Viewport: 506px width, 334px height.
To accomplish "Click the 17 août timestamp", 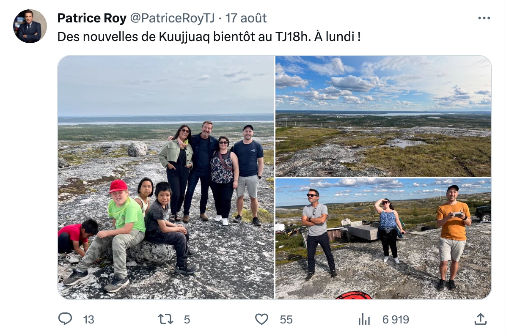I will [246, 18].
